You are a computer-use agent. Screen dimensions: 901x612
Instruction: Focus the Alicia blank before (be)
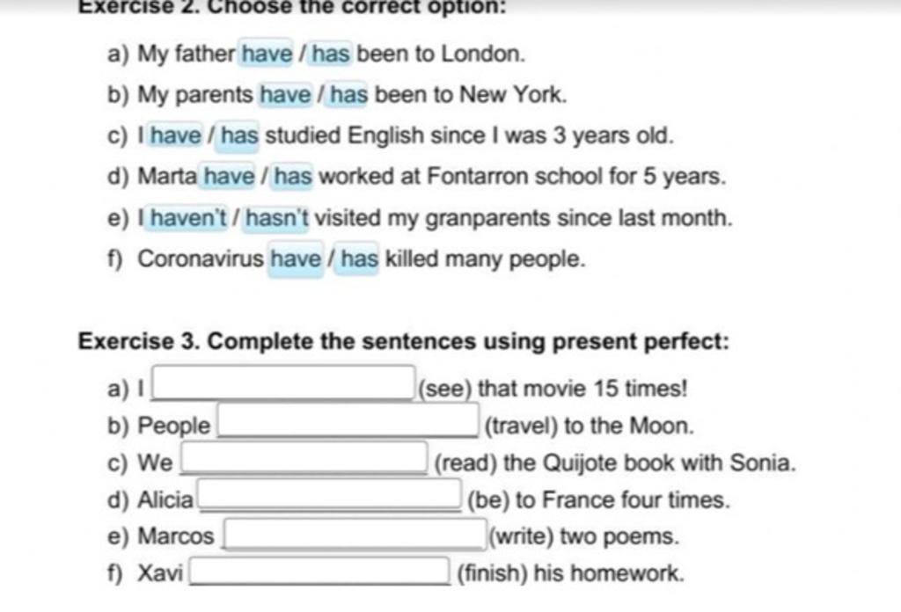pos(330,495)
